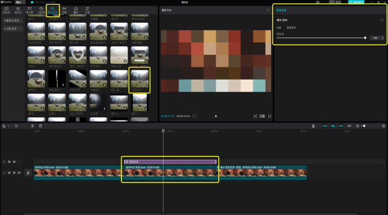The height and width of the screenshot is (215, 388).
Task: Expand the Video effects (동영상 효과) category
Action: coord(13,20)
